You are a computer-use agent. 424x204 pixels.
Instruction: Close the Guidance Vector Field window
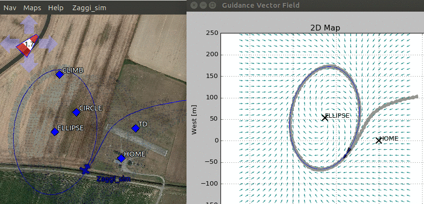pos(194,5)
